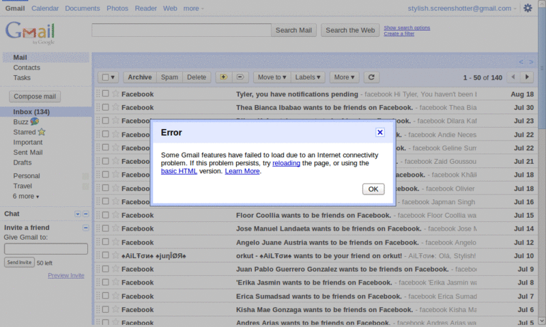Open Photos from top navigation

click(117, 8)
